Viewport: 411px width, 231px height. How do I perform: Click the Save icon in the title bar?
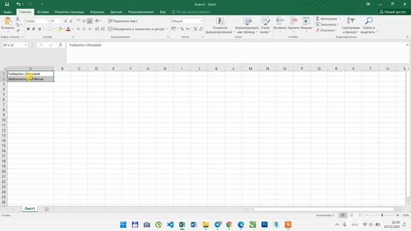7,4
